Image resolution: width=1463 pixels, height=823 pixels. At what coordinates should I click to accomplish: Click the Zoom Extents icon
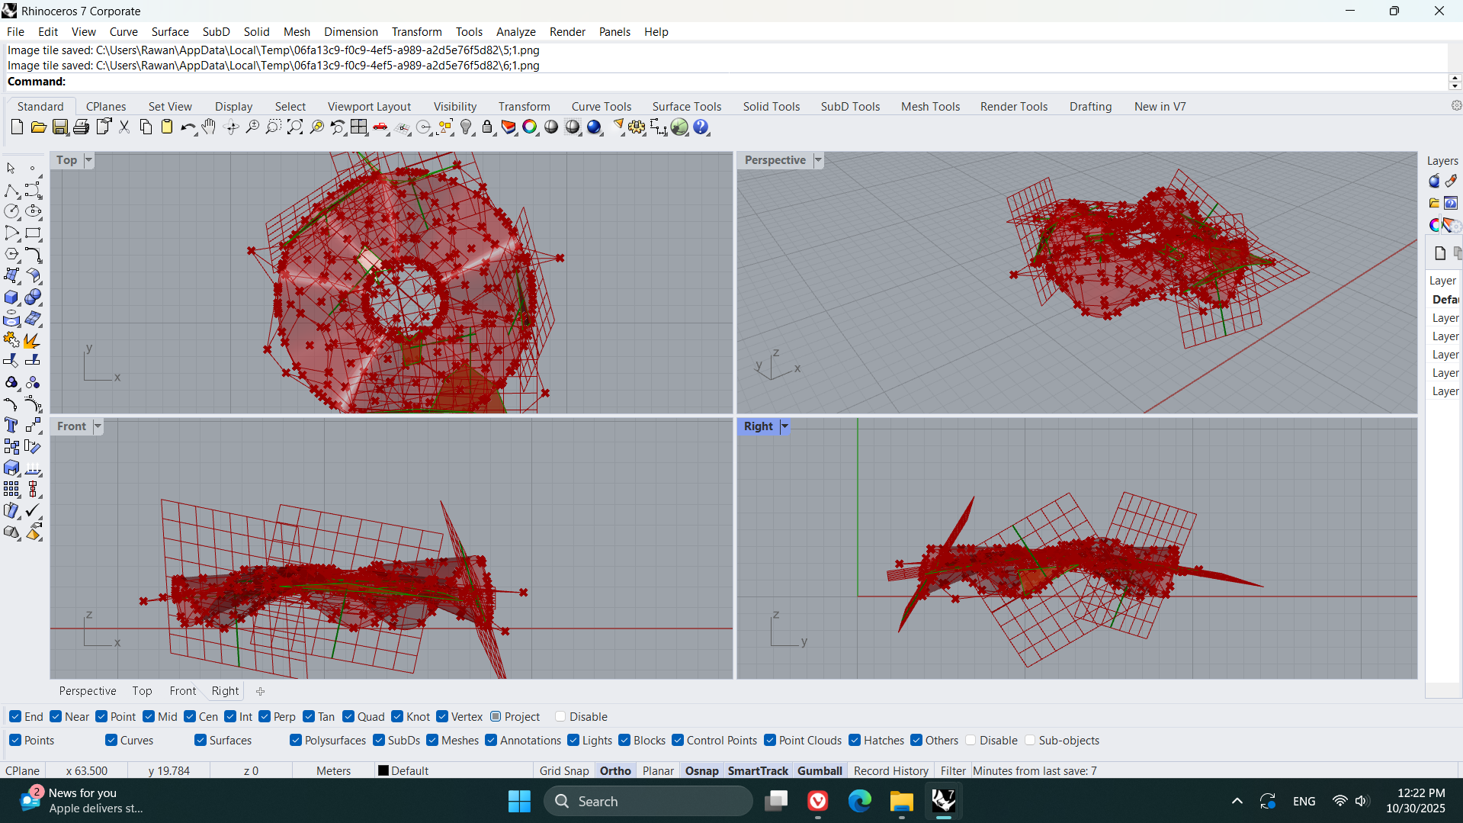point(294,127)
